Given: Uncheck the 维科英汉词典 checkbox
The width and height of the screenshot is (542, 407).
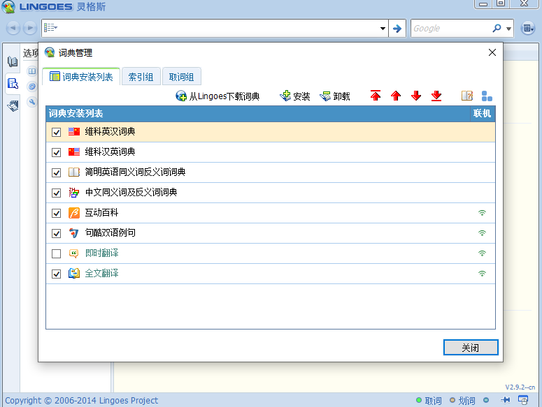Looking at the screenshot, I should pos(57,132).
